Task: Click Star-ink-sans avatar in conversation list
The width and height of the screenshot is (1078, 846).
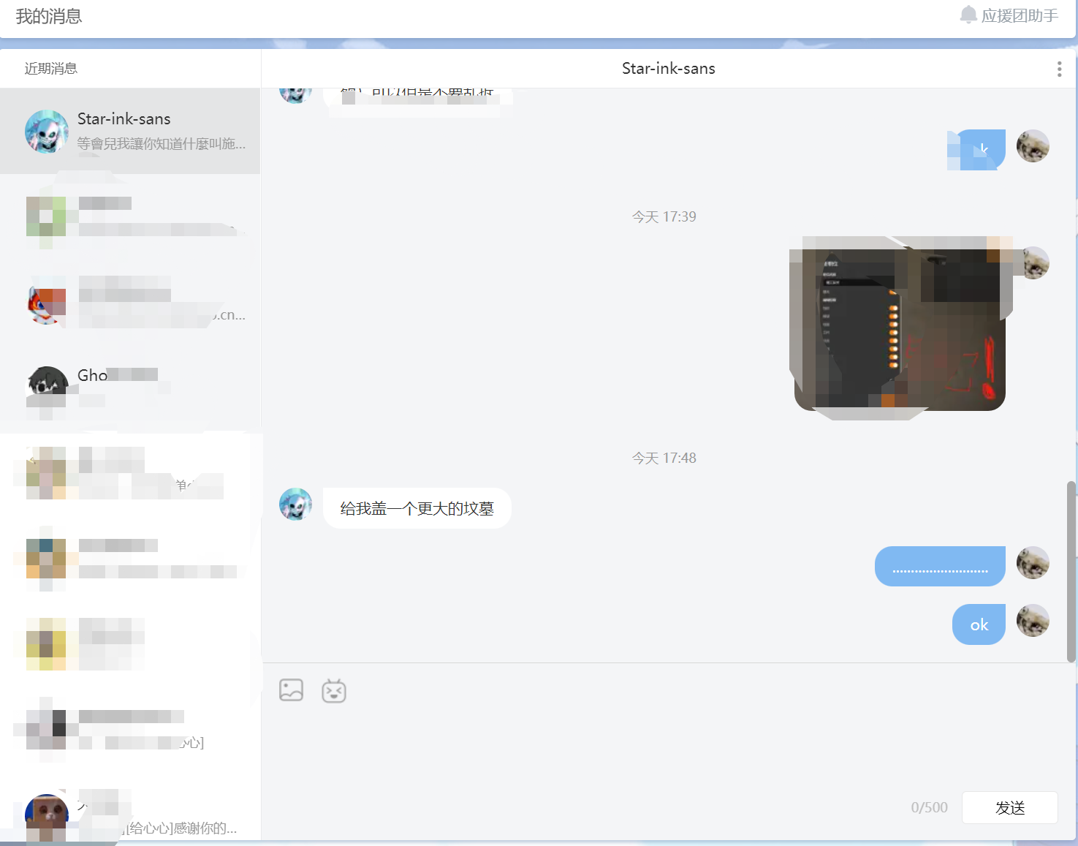Action: 47,132
